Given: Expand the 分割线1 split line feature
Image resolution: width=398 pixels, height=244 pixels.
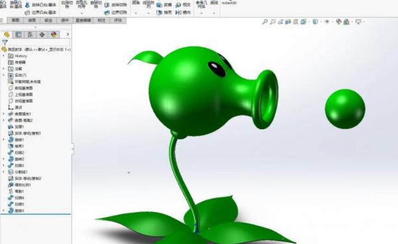Looking at the screenshot, I should pyautogui.click(x=4, y=172).
